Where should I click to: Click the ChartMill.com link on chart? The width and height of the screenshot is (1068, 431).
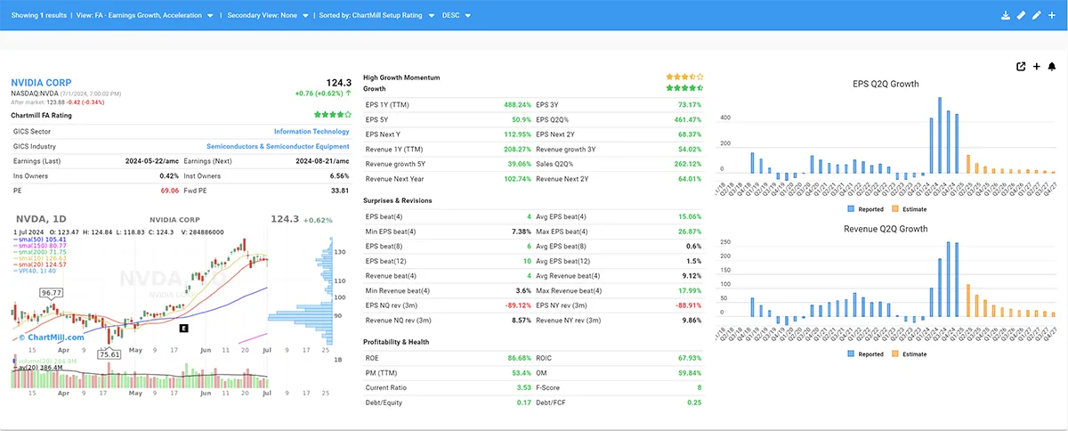tap(52, 337)
